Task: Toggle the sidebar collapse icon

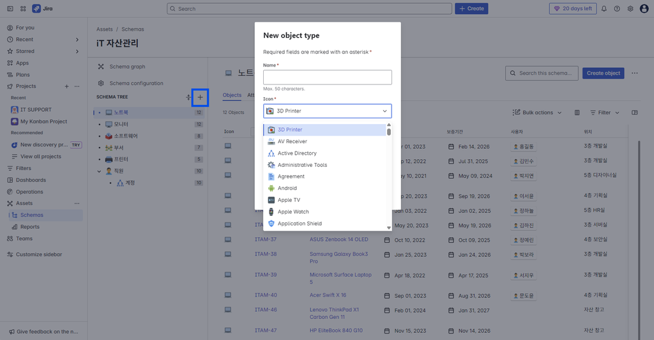Action: (10, 8)
